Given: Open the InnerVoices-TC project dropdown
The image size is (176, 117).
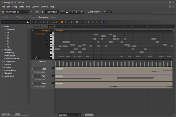Looking at the screenshot, I should click(x=17, y=12).
